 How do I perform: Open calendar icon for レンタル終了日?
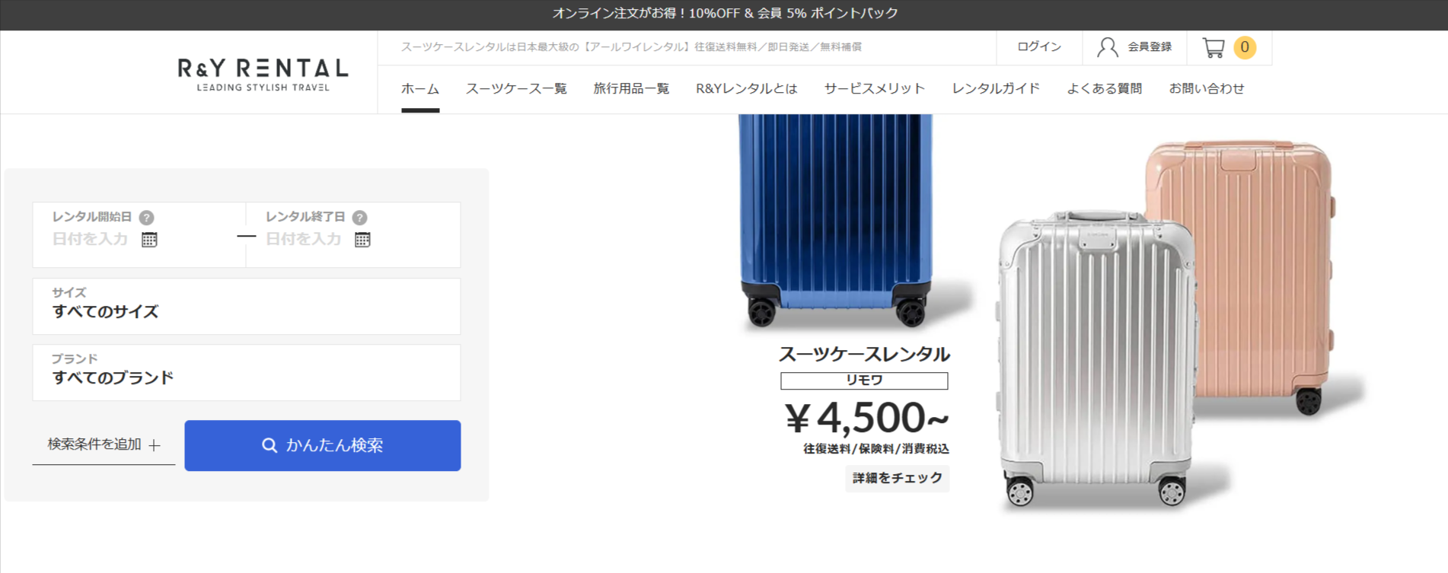[362, 240]
